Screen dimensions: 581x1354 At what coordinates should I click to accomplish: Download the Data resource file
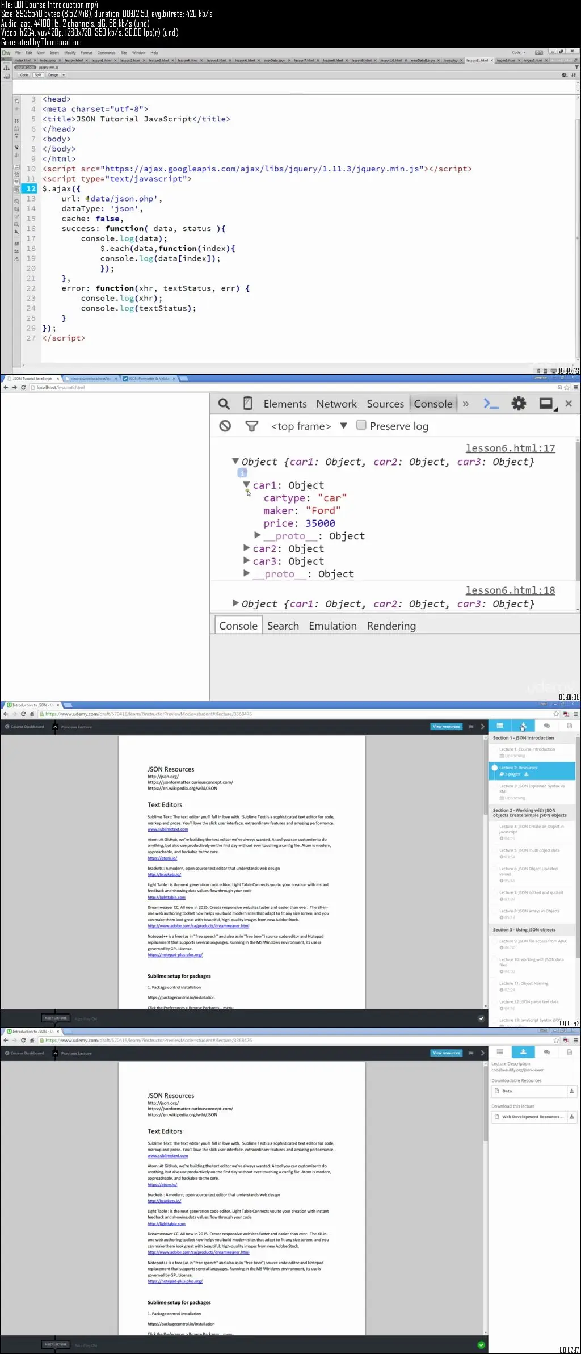coord(572,1091)
